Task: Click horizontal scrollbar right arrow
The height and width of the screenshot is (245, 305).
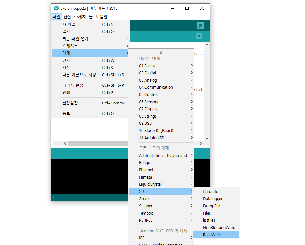Action: click(201, 143)
